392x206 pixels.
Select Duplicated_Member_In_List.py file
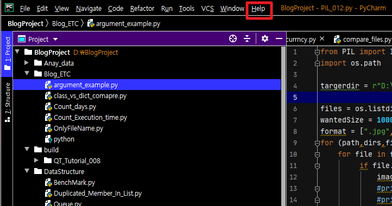[x=98, y=194]
